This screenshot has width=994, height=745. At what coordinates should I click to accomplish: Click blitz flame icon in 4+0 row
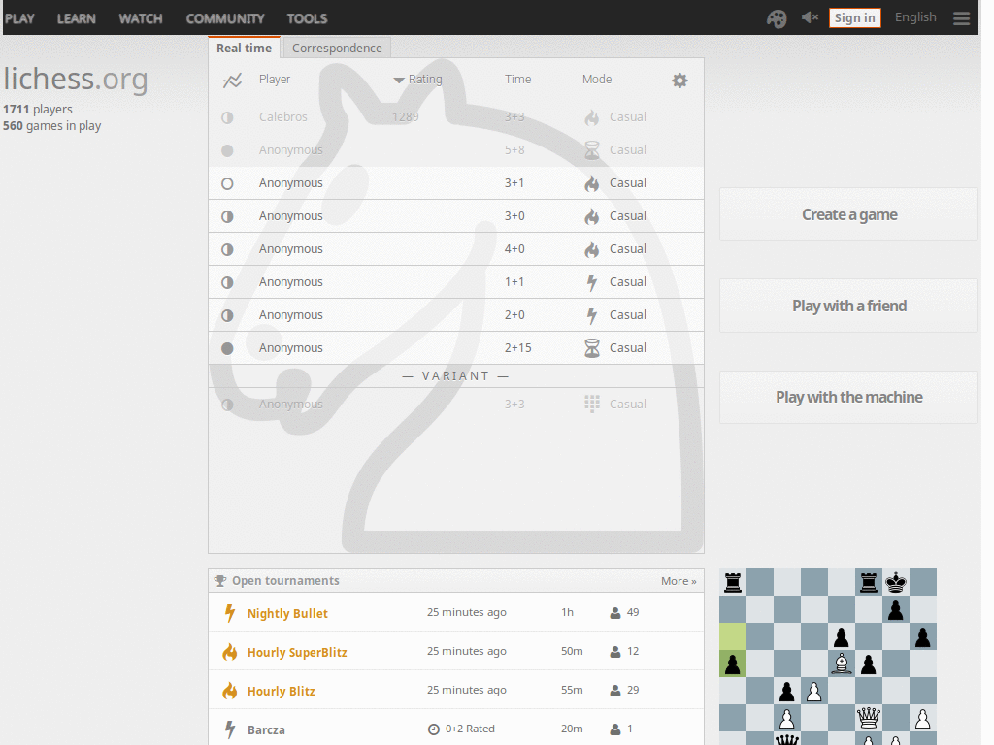(x=591, y=249)
